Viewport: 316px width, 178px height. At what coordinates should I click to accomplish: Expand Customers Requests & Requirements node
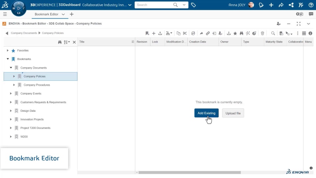click(11, 102)
